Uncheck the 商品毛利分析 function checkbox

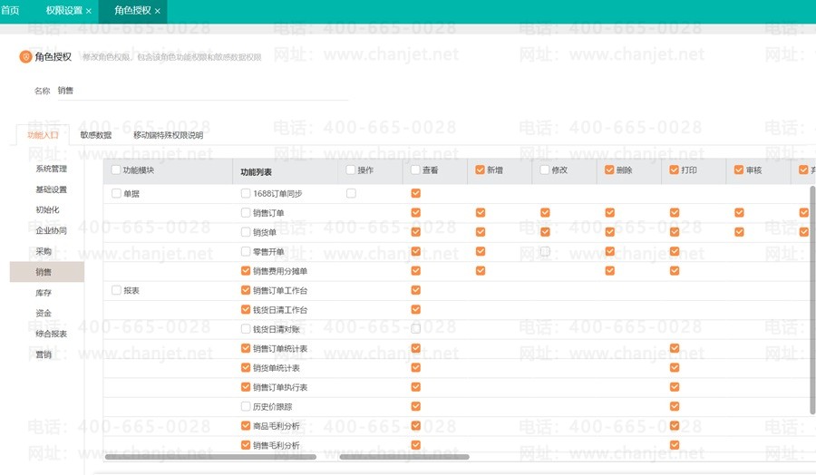[246, 425]
